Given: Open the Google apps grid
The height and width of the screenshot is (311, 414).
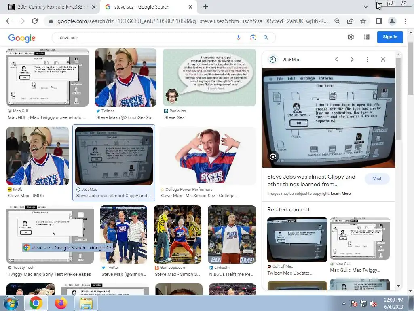Looking at the screenshot, I should point(367,37).
